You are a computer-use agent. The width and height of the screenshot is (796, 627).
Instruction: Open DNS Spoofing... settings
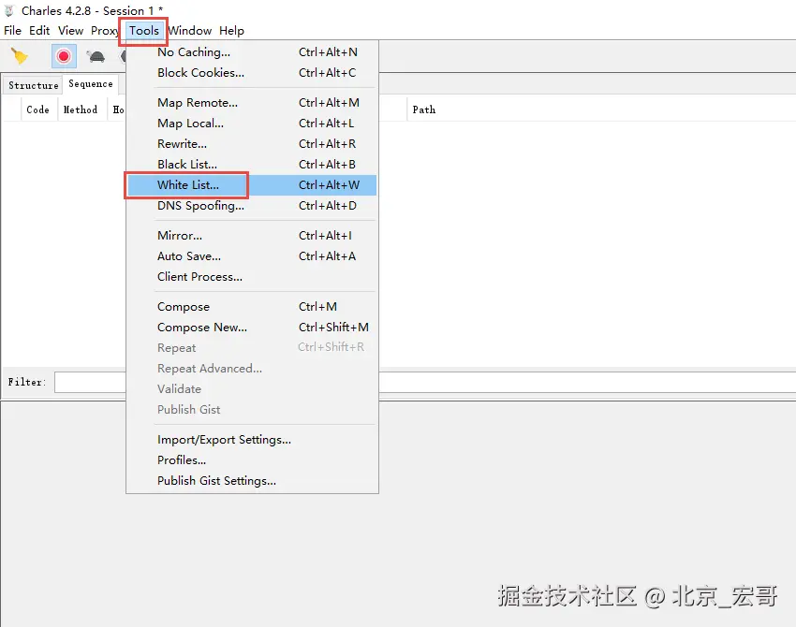coord(251,206)
